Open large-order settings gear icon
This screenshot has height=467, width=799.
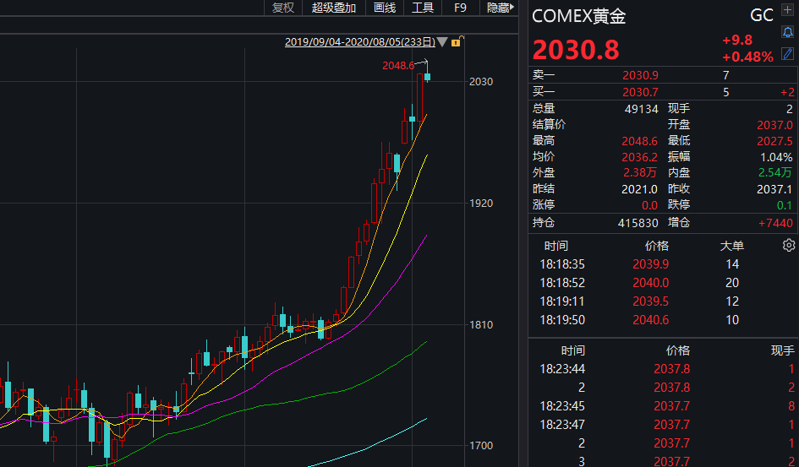788,245
